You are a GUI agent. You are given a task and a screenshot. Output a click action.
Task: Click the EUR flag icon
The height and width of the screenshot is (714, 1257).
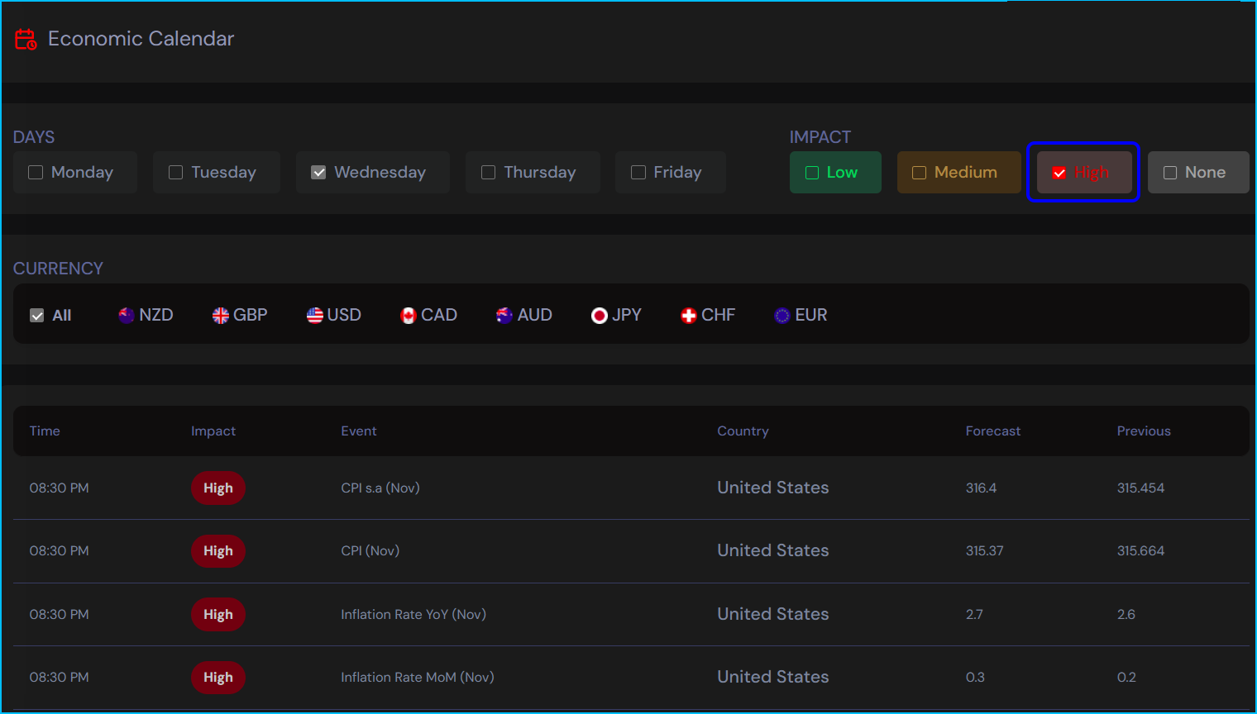click(x=782, y=316)
